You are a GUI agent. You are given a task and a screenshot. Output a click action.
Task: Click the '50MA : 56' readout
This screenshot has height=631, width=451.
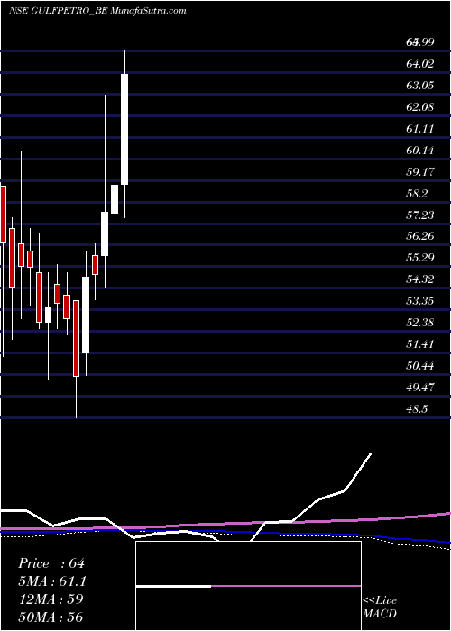(51, 617)
